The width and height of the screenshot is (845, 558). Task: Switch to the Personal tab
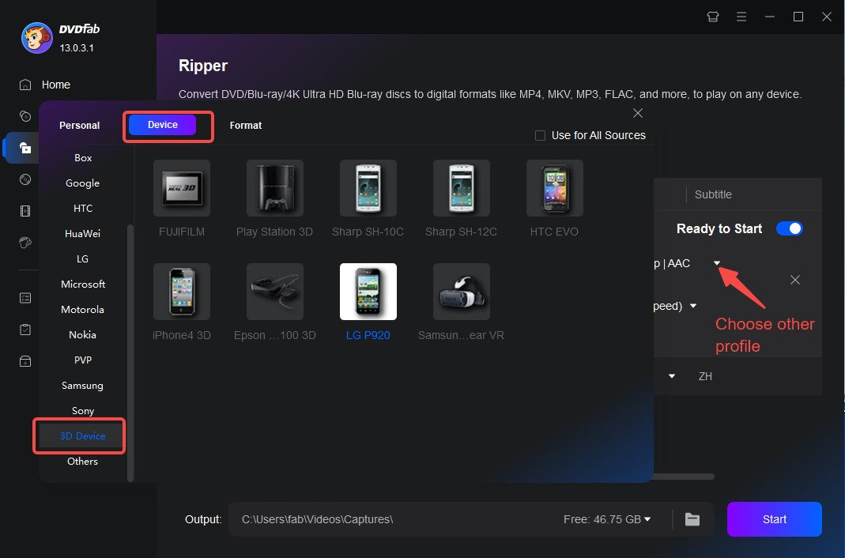(80, 126)
